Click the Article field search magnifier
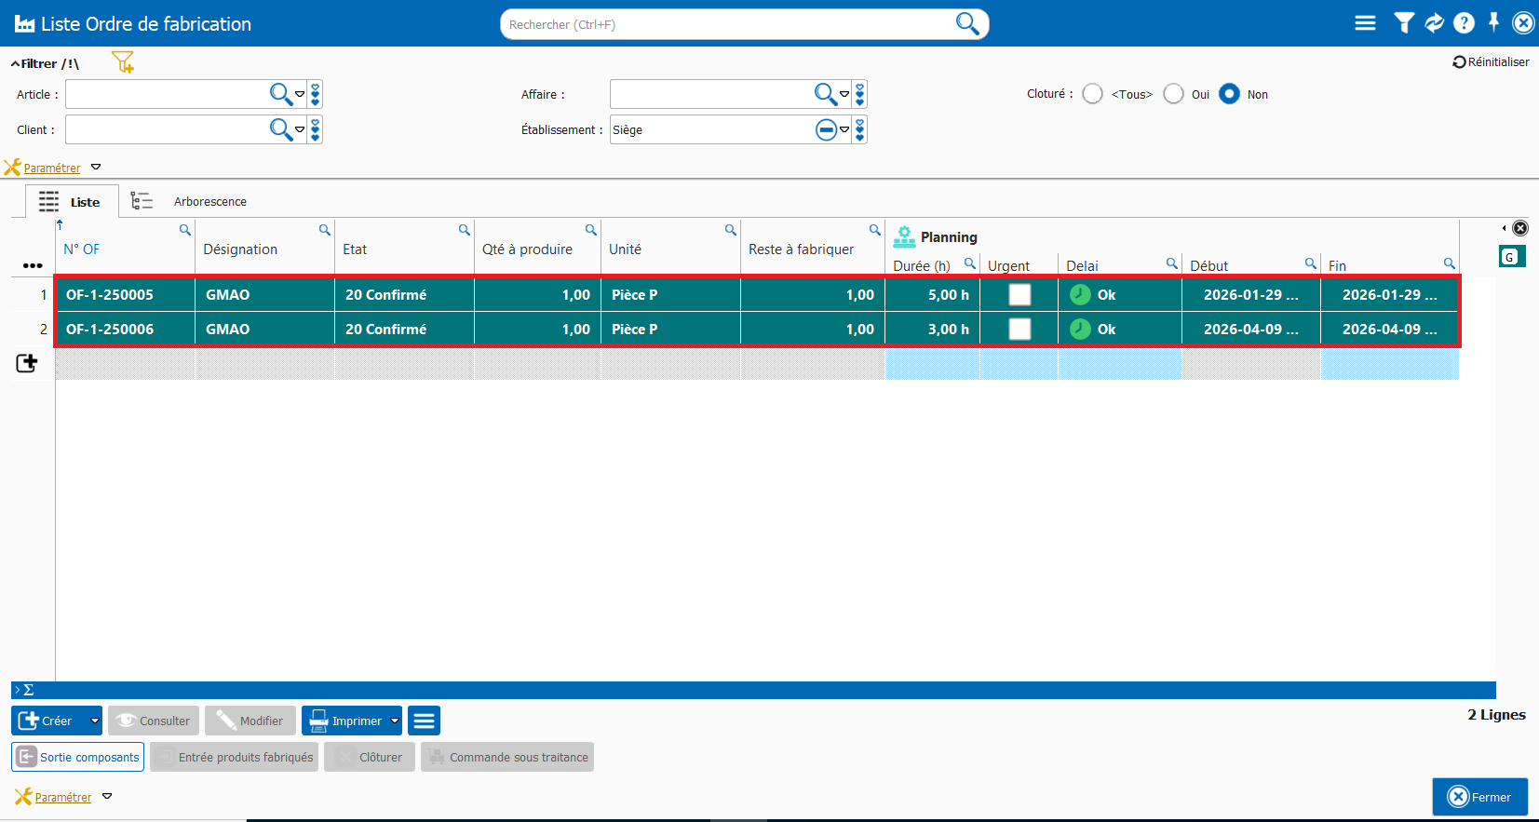Viewport: 1539px width, 822px height. (280, 94)
